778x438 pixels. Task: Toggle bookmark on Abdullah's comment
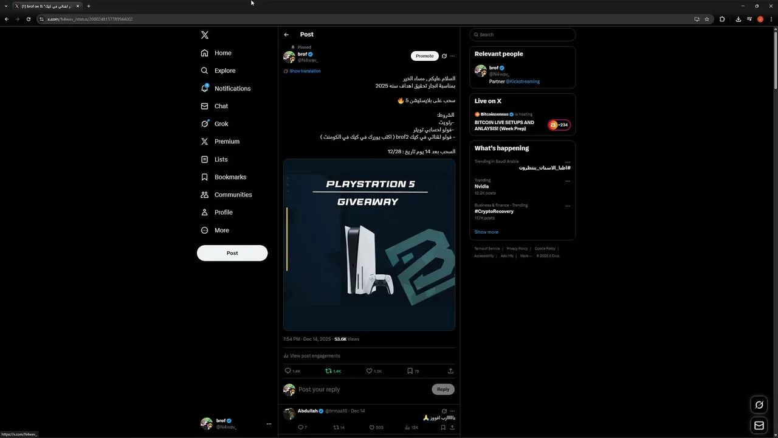click(x=443, y=428)
